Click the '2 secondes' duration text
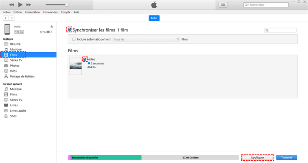 click(97, 63)
